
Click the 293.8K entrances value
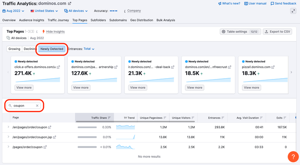point(220,127)
